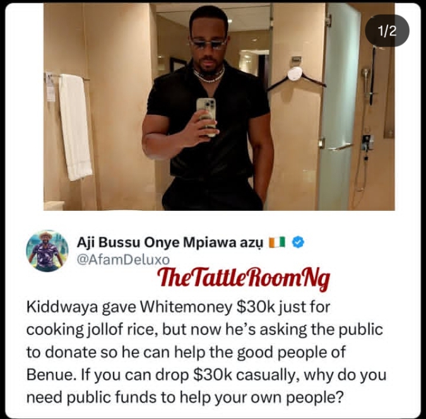Click the pearl necklace in the photo
426x419 pixels.
point(209,75)
